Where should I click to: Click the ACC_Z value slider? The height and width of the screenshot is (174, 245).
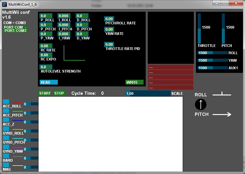click(x=31, y=122)
